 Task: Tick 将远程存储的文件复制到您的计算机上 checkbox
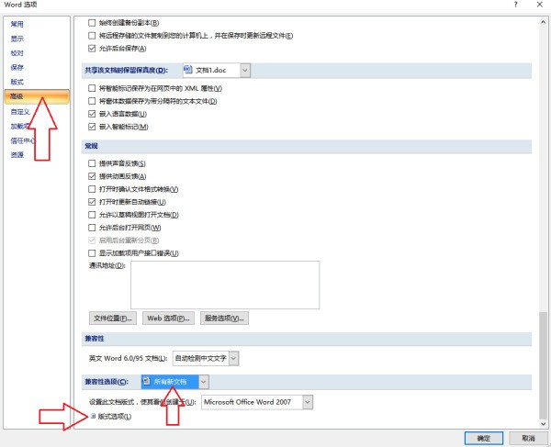[x=92, y=36]
